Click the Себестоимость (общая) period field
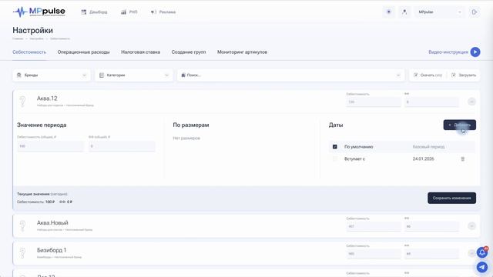493x277 pixels. [x=51, y=146]
